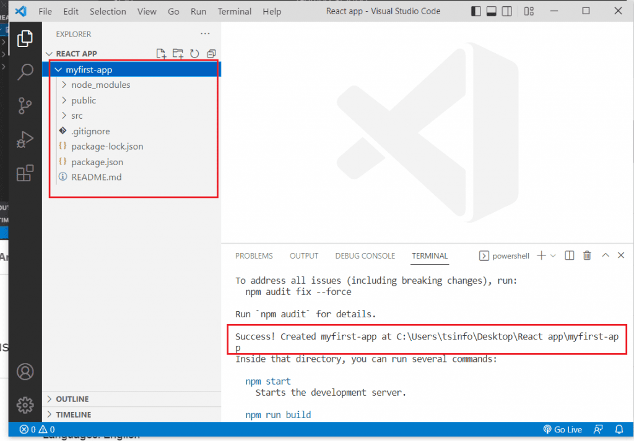Screen dimensions: 634x441
Task: Kill the terminal with trash icon
Action: (587, 255)
